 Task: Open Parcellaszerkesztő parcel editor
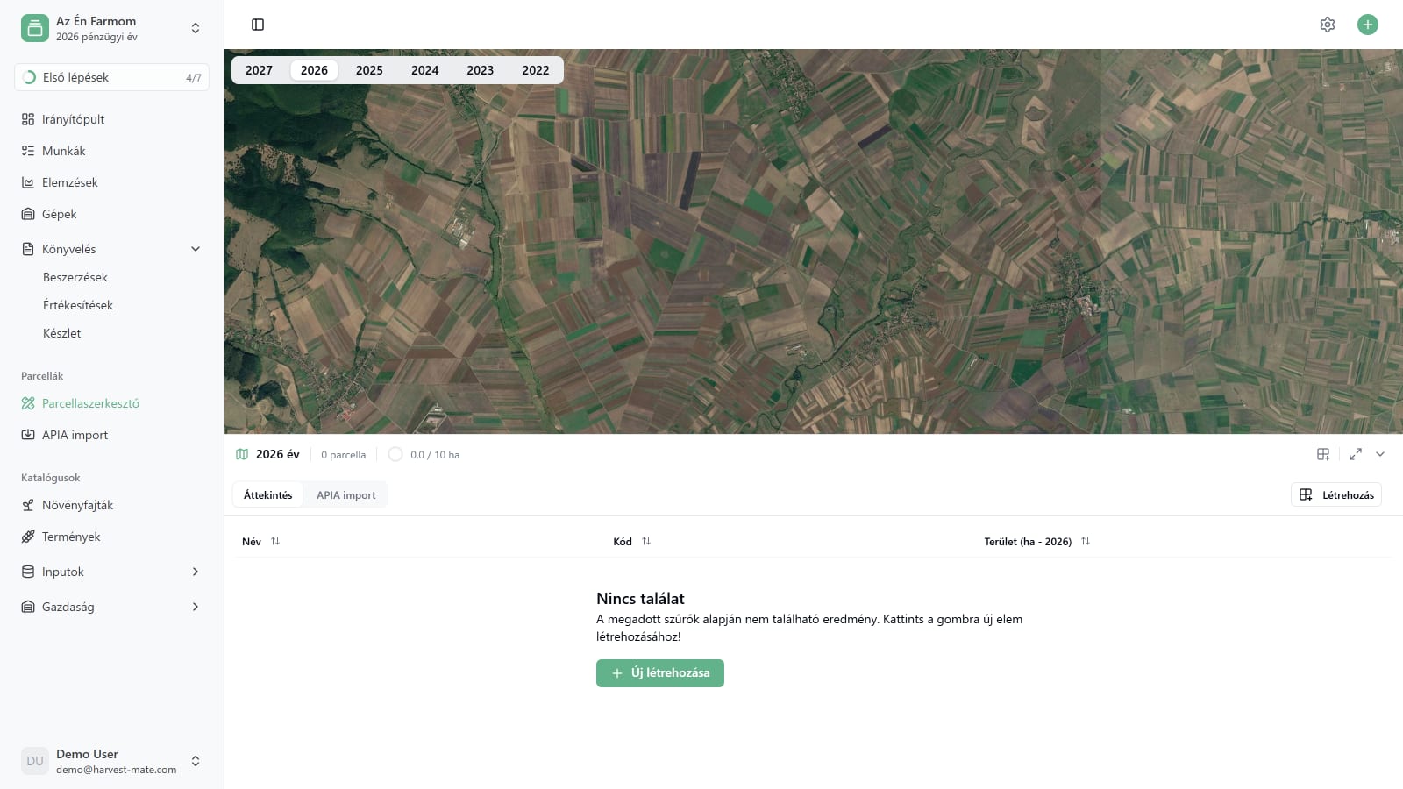coord(111,403)
